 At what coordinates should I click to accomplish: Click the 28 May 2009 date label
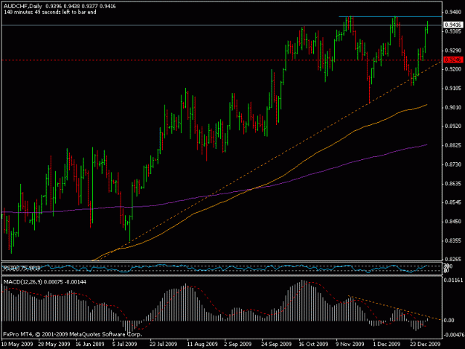[54, 344]
